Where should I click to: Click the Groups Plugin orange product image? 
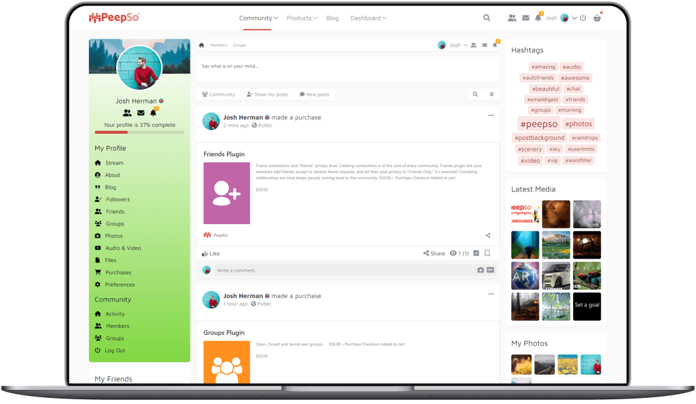coord(227,362)
